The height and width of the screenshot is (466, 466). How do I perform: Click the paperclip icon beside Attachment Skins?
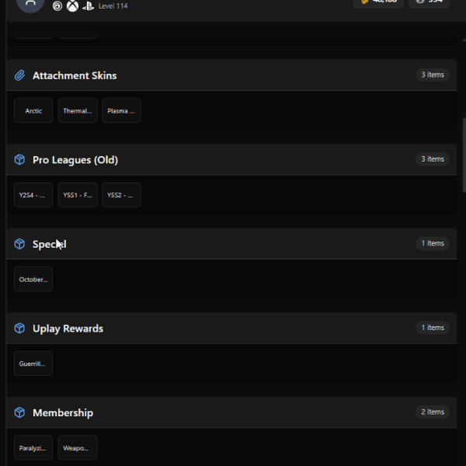pos(19,75)
